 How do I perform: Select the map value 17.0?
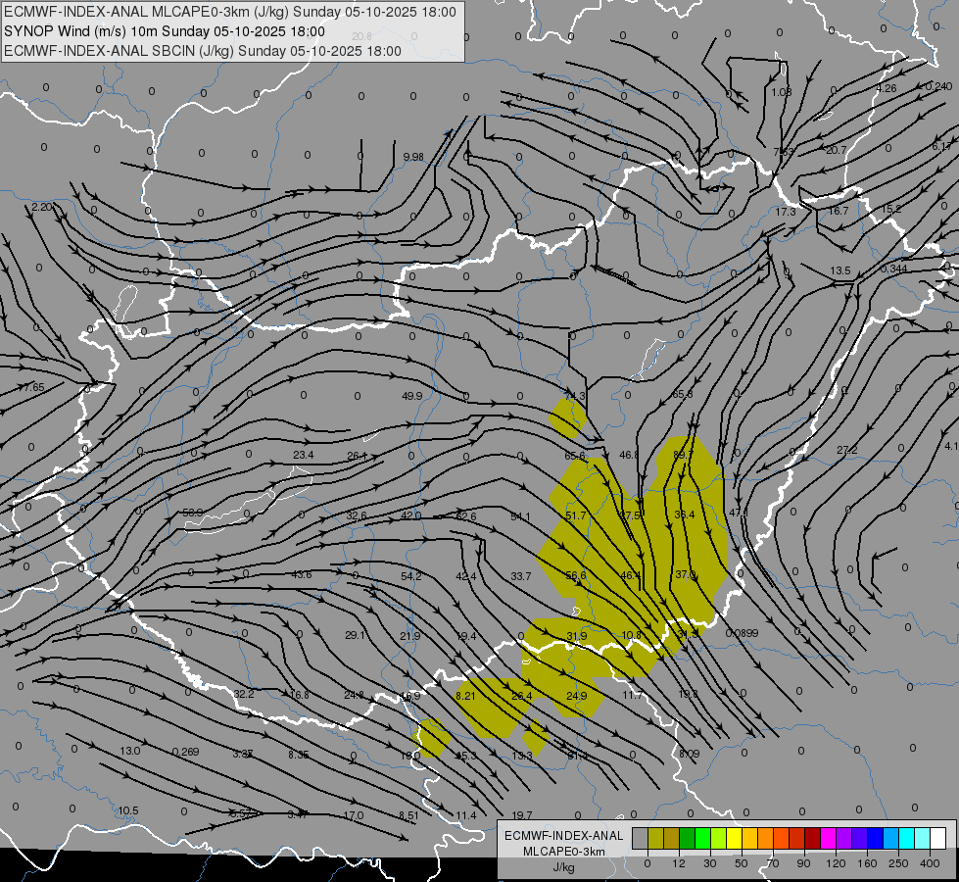[354, 816]
